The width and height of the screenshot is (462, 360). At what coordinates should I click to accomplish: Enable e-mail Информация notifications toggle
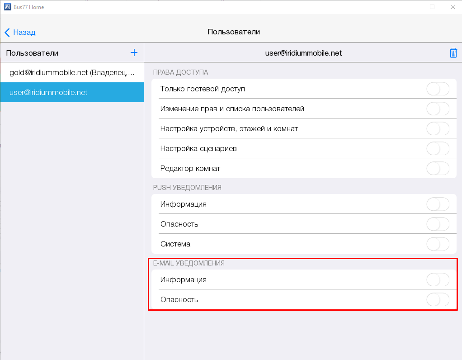click(x=438, y=280)
